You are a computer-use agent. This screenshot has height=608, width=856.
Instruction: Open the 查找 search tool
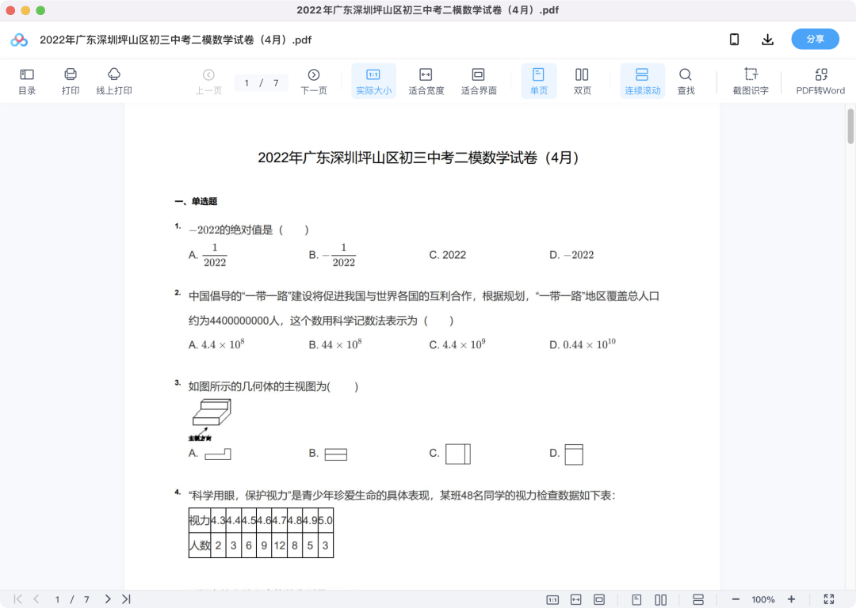(x=686, y=82)
